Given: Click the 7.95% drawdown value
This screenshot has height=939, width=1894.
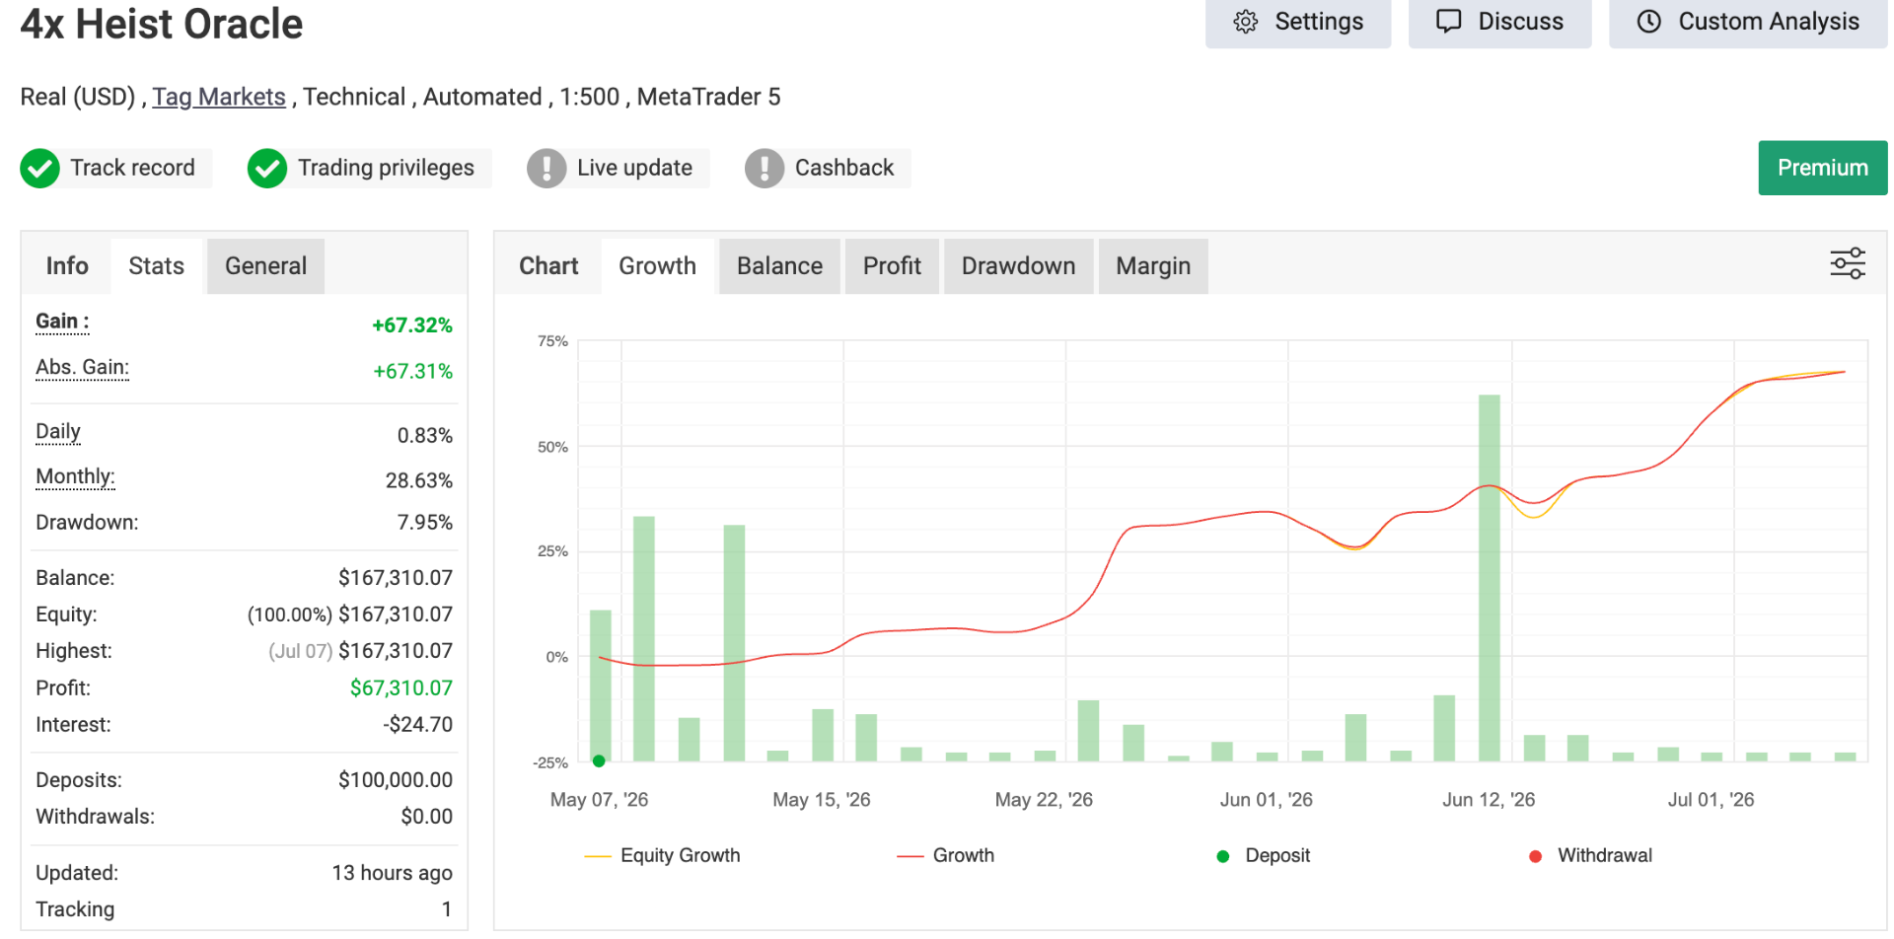Looking at the screenshot, I should (424, 523).
